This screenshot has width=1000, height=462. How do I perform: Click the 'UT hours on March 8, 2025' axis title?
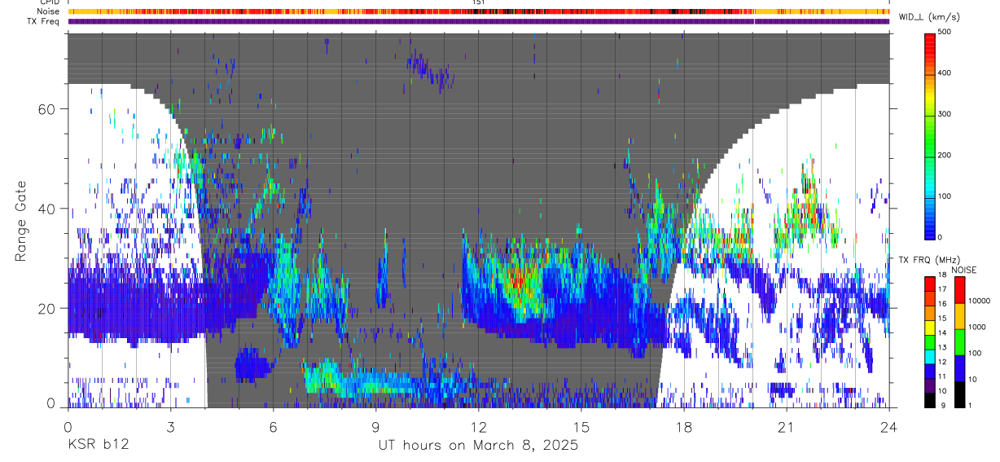(x=478, y=446)
